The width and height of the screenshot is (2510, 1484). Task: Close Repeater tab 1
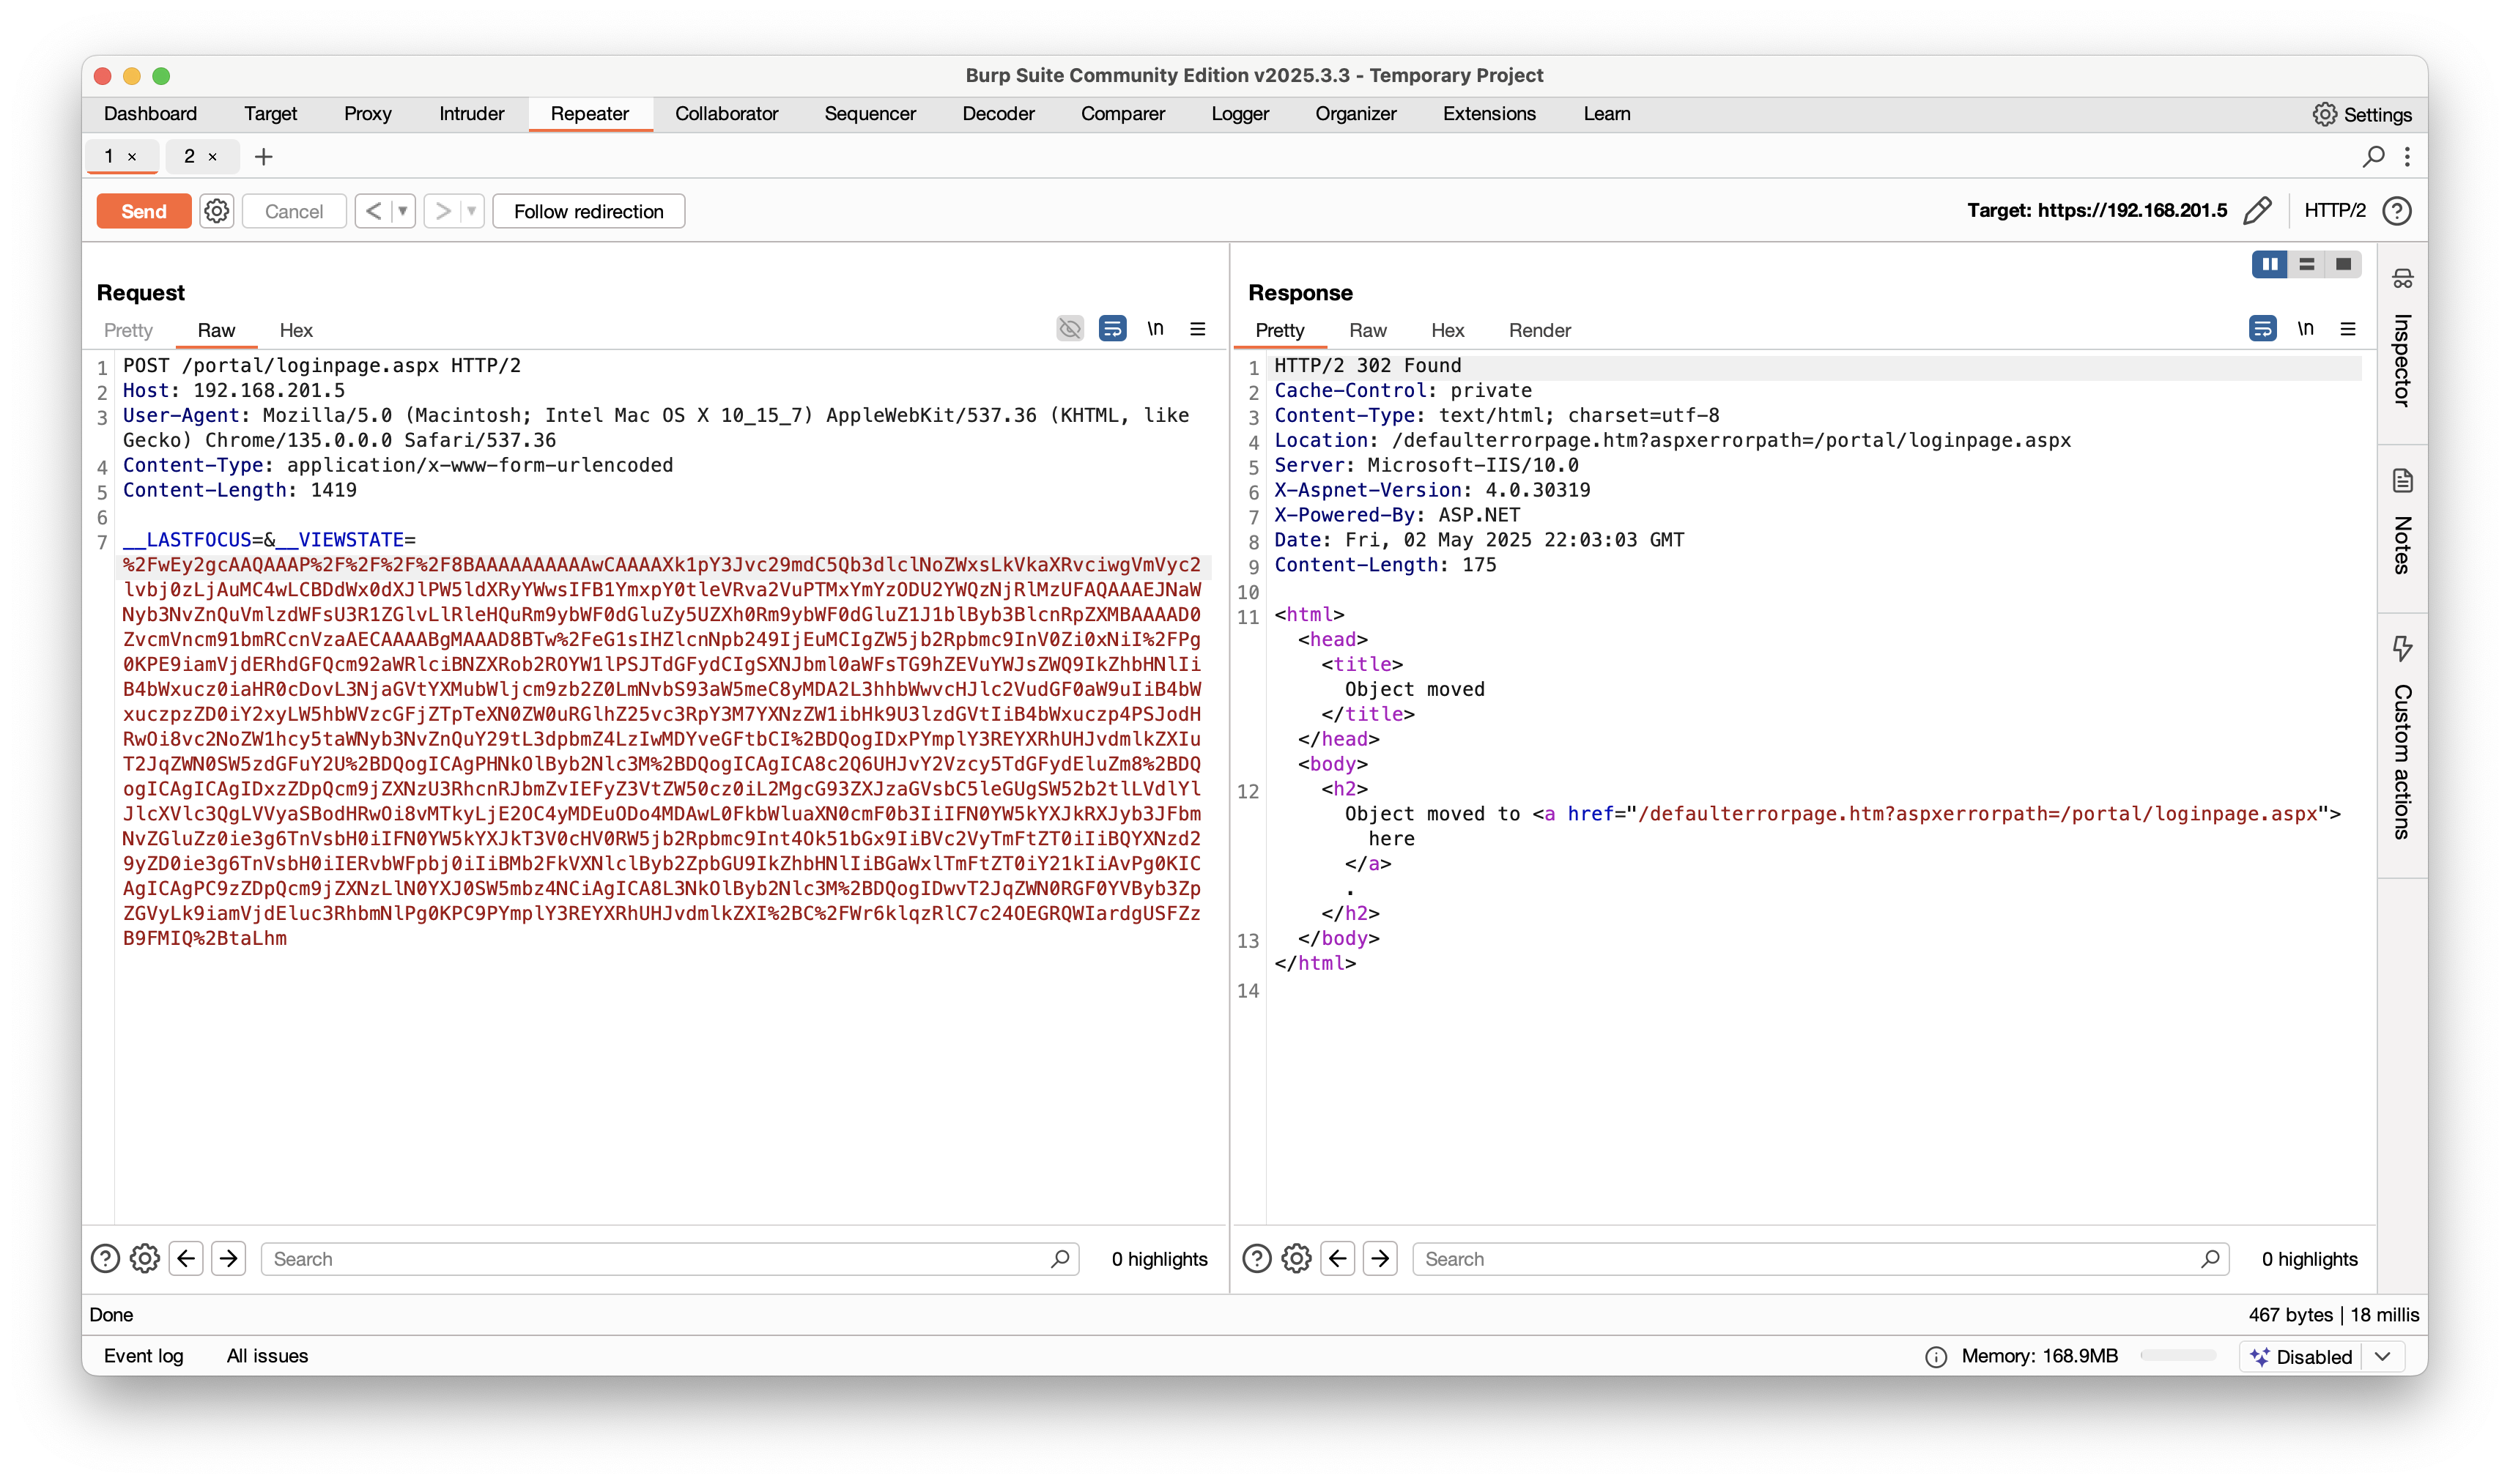tap(132, 157)
